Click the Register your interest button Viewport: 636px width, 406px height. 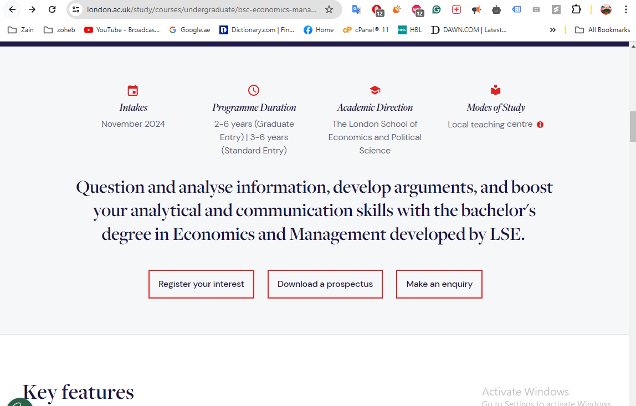coord(201,284)
